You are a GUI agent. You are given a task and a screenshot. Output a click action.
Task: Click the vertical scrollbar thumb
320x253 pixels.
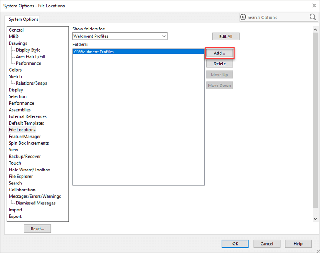click(315, 120)
